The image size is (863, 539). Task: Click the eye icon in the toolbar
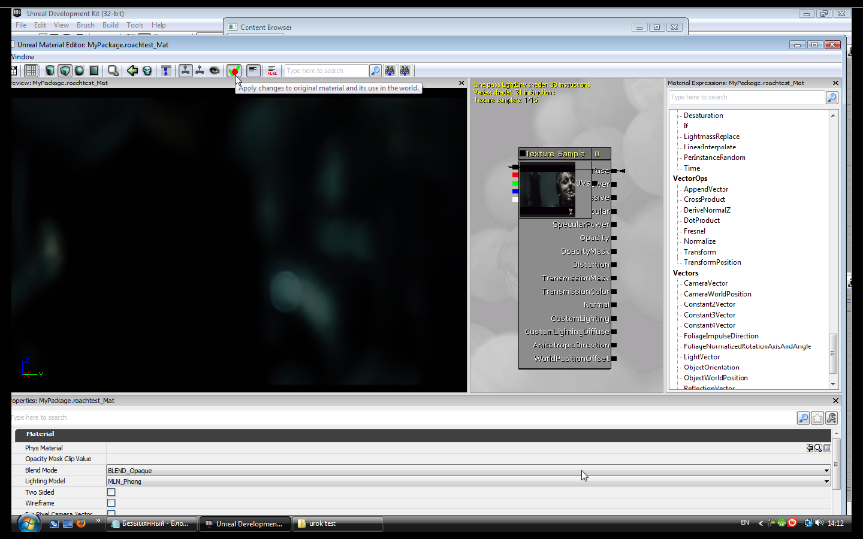[x=215, y=71]
